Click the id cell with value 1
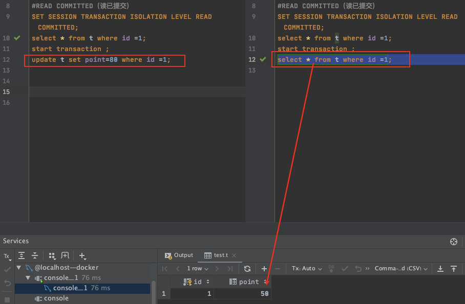465x304 pixels. [x=192, y=294]
